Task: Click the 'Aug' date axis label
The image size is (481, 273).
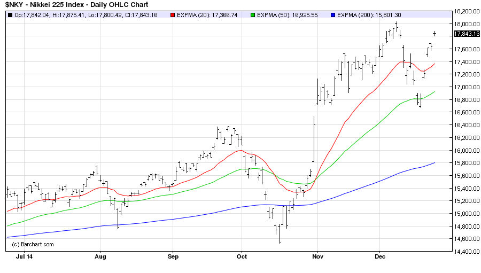Action: [x=100, y=257]
